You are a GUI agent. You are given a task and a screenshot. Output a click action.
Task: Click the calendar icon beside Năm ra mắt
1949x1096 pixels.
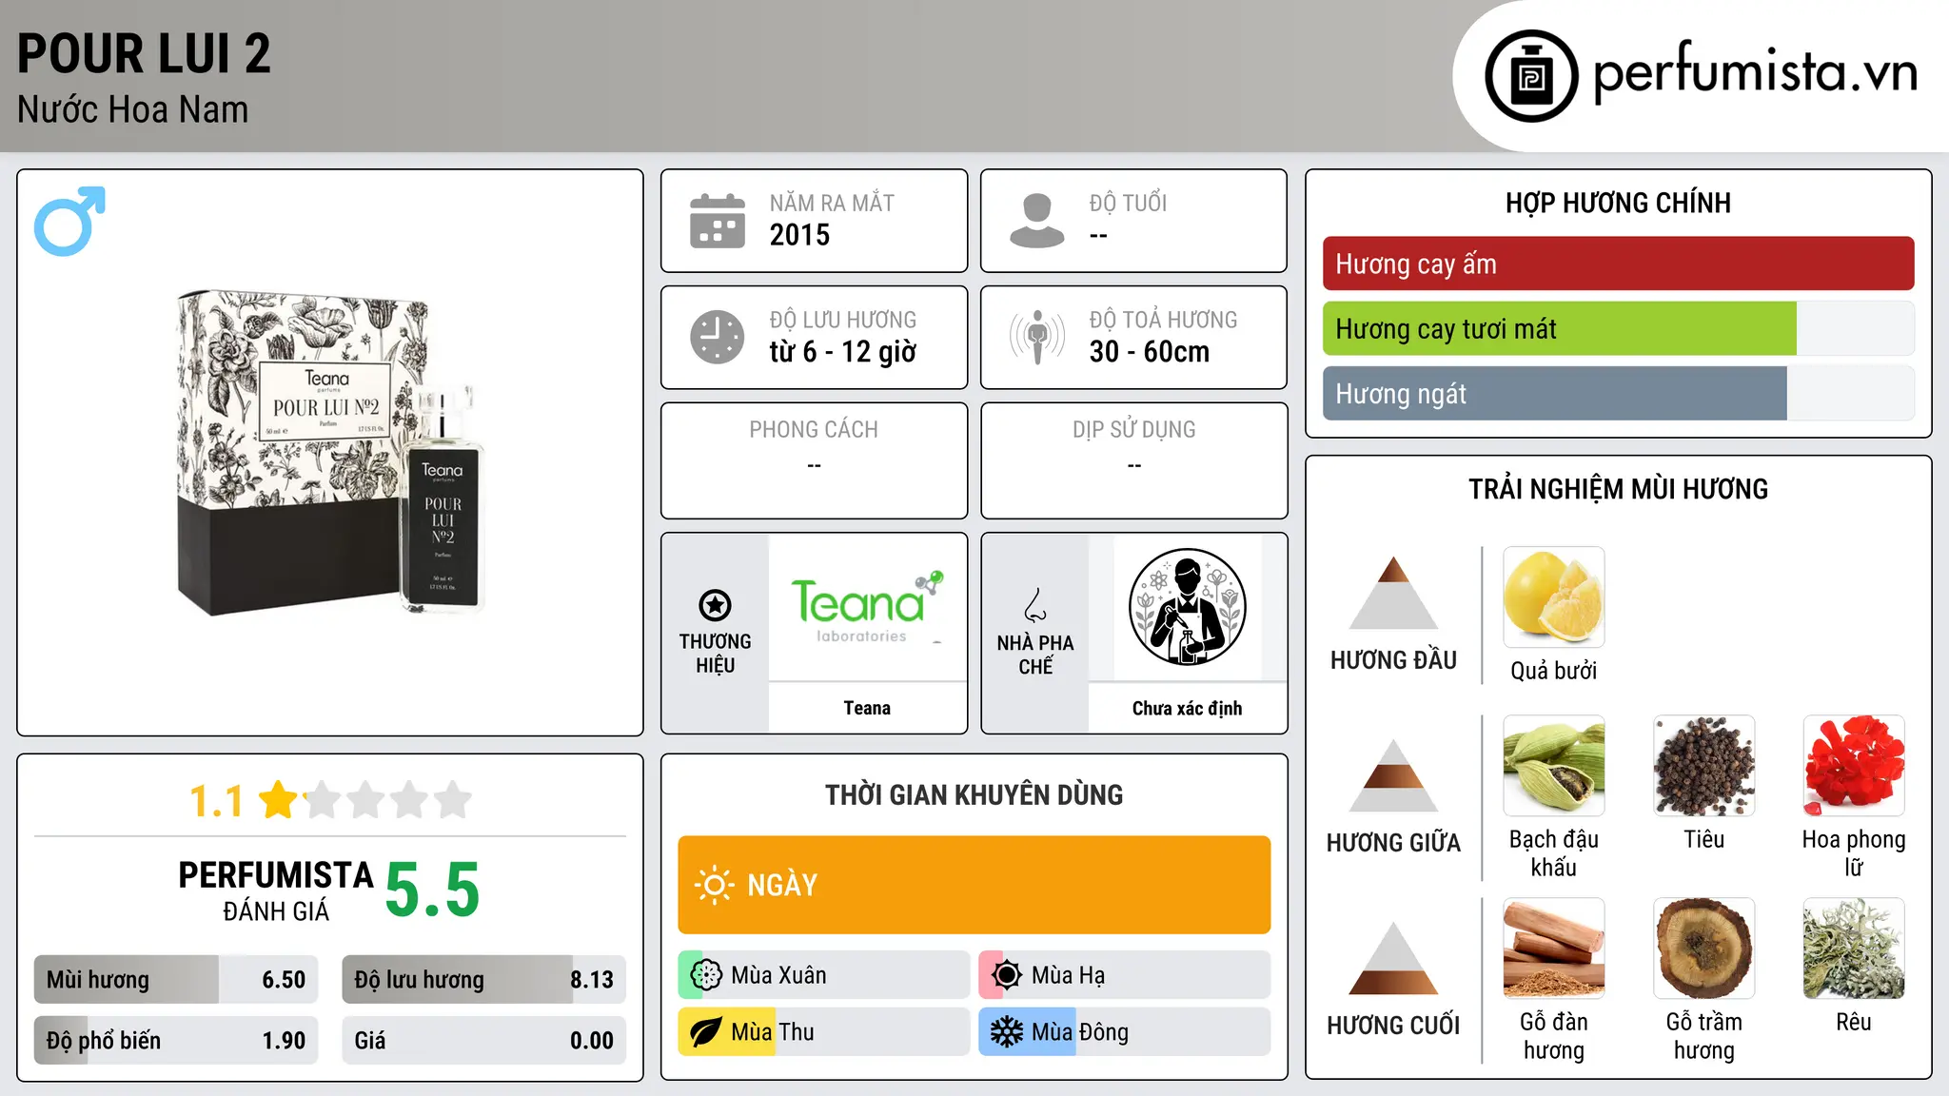pyautogui.click(x=718, y=221)
